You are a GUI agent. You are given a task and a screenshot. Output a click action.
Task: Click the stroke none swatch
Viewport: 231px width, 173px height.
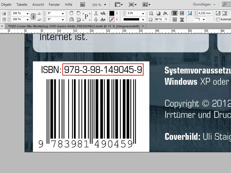click(112, 19)
